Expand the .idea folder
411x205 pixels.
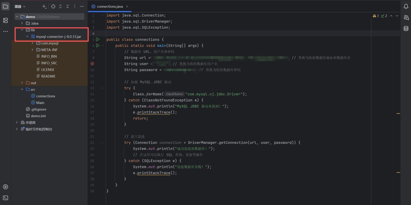pyautogui.click(x=22, y=23)
